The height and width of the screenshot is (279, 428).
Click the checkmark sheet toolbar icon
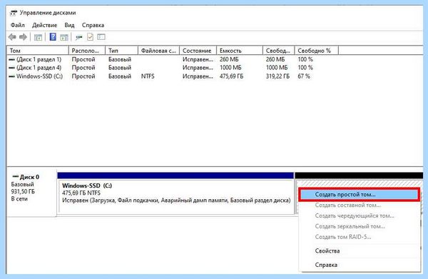90,37
